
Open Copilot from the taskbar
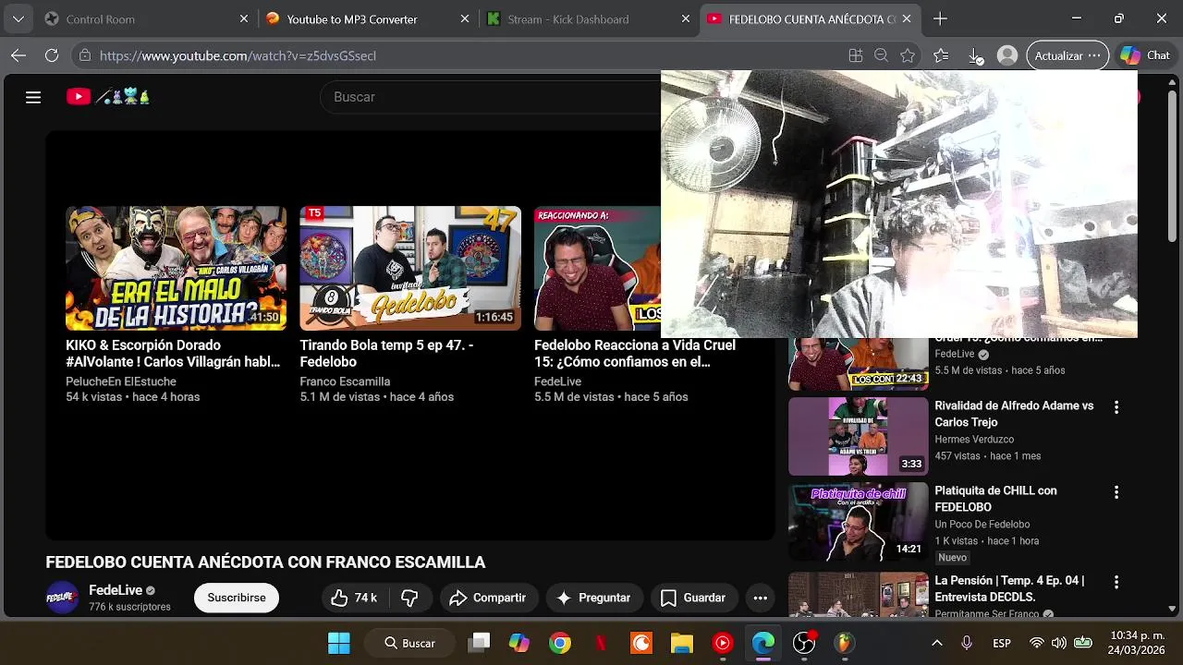tap(519, 643)
